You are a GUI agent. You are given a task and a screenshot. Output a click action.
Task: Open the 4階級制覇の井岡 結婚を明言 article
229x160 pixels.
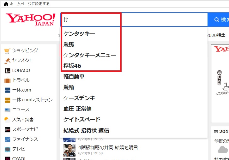pos(108,147)
